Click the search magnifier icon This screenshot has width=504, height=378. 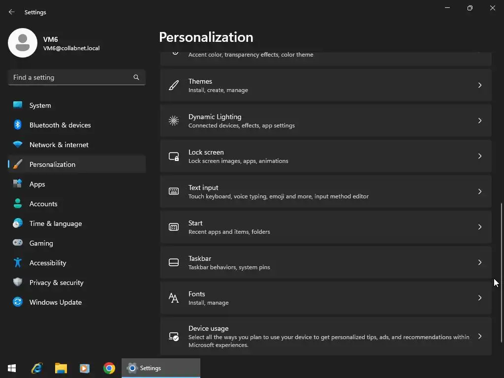136,77
